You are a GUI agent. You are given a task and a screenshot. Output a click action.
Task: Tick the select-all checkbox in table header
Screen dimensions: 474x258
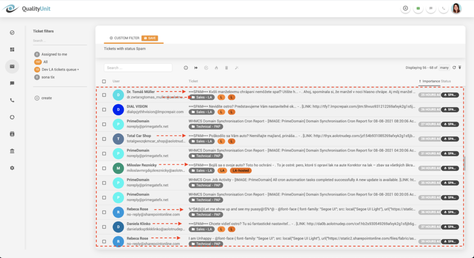pyautogui.click(x=104, y=81)
